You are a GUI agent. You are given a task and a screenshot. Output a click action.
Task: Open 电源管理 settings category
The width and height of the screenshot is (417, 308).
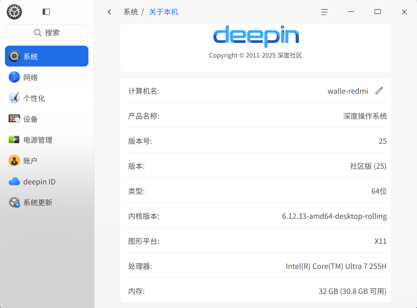pyautogui.click(x=47, y=140)
